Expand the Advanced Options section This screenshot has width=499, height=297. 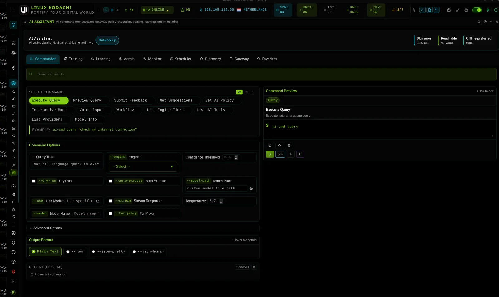pos(143,228)
